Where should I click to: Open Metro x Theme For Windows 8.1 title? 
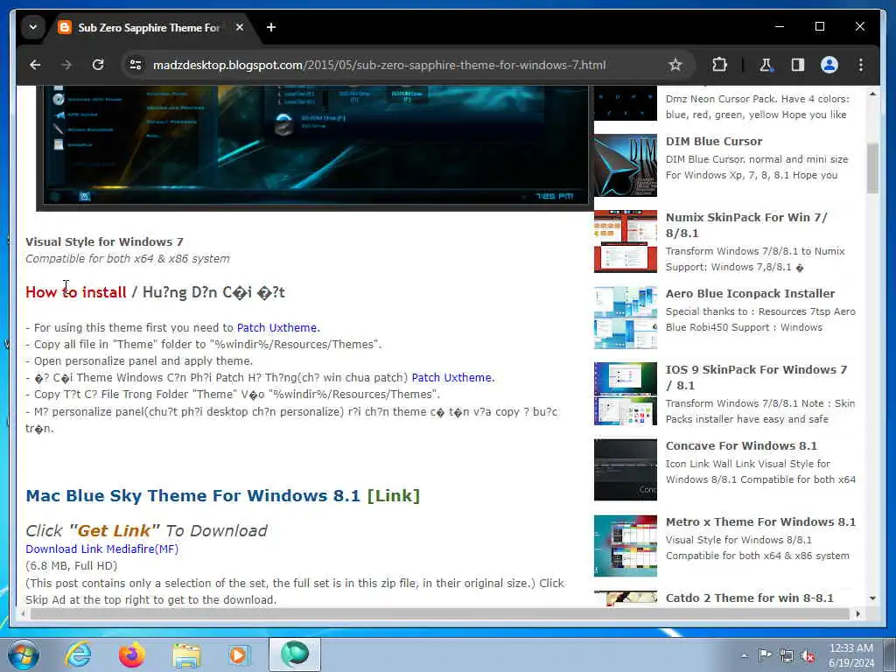760,521
